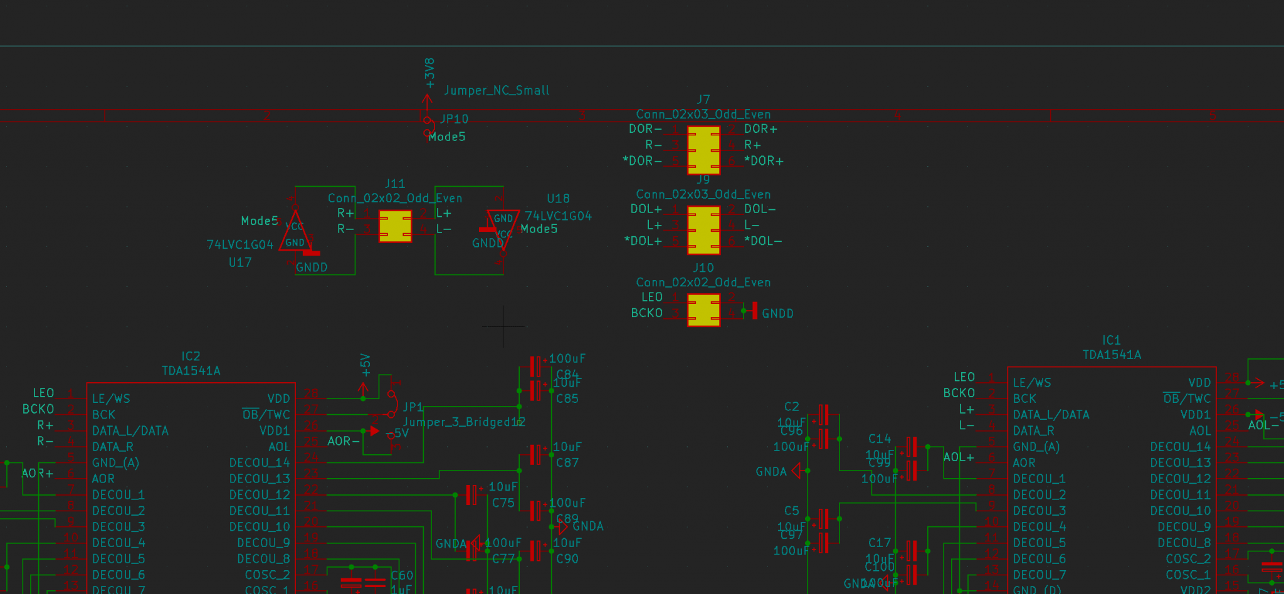The height and width of the screenshot is (594, 1284).
Task: Click the U18 reference label
Action: (558, 199)
